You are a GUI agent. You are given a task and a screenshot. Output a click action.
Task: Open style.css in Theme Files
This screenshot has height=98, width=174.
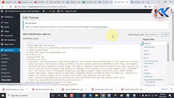147,44
